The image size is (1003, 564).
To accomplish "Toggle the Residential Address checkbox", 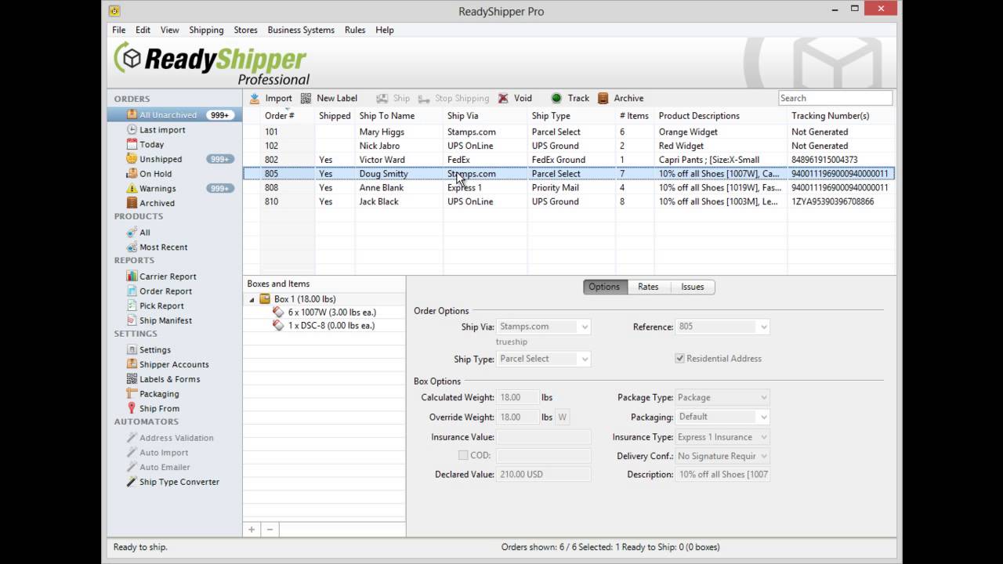I will [679, 359].
